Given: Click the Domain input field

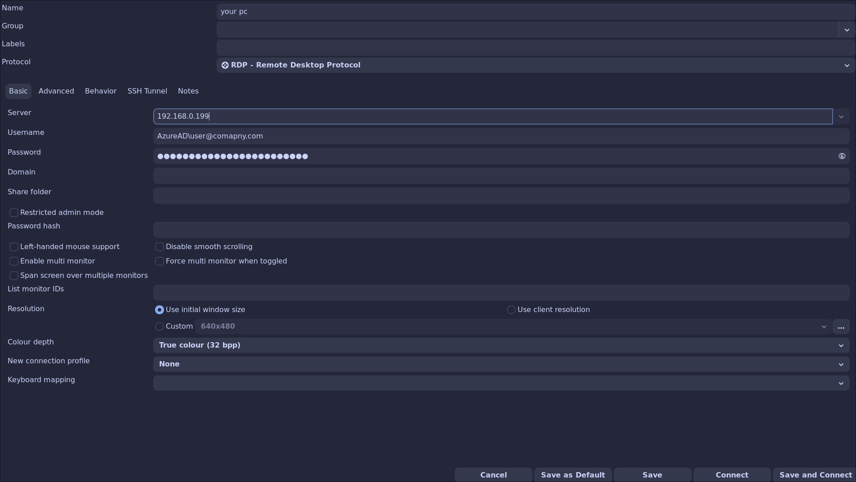Looking at the screenshot, I should [501, 176].
